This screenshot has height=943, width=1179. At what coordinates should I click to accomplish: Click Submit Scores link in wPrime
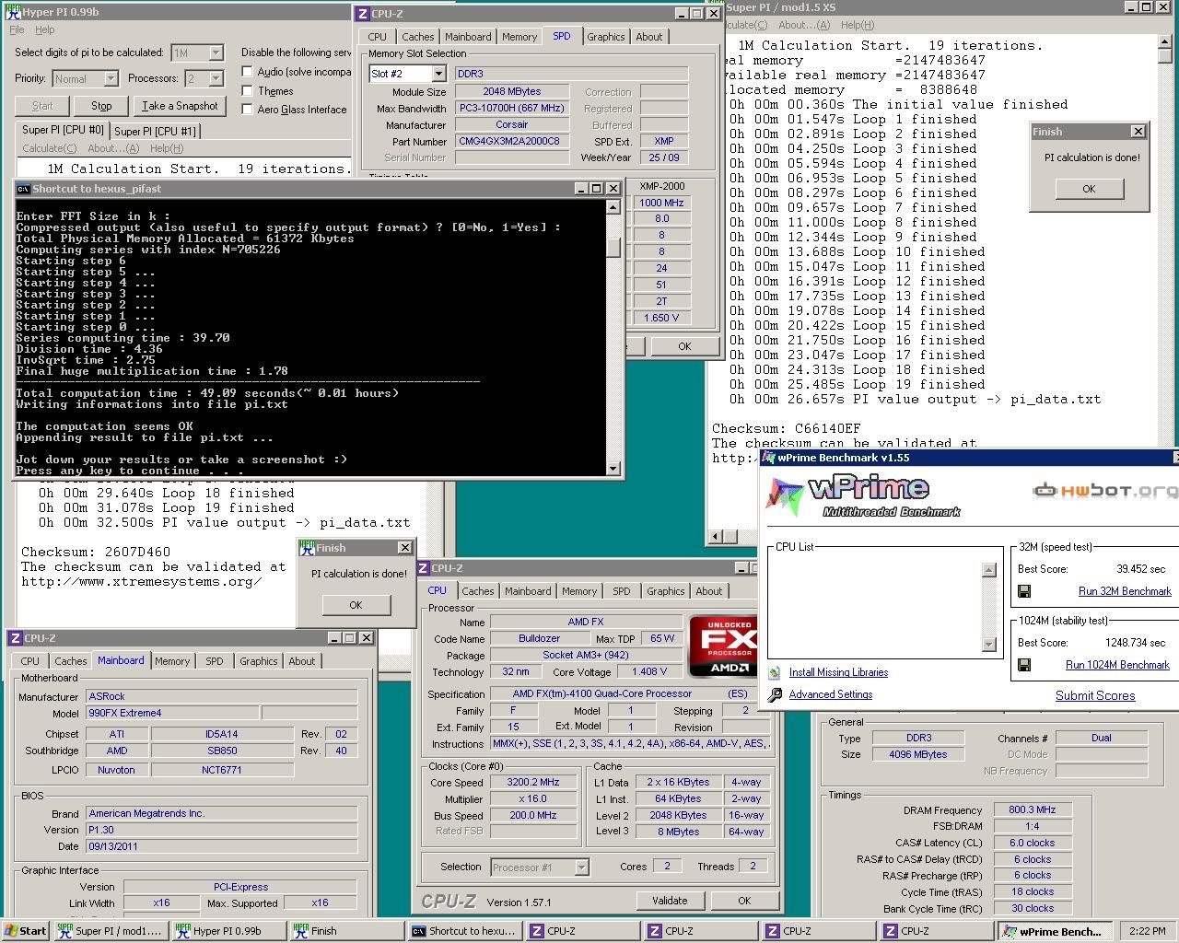pyautogui.click(x=1095, y=696)
